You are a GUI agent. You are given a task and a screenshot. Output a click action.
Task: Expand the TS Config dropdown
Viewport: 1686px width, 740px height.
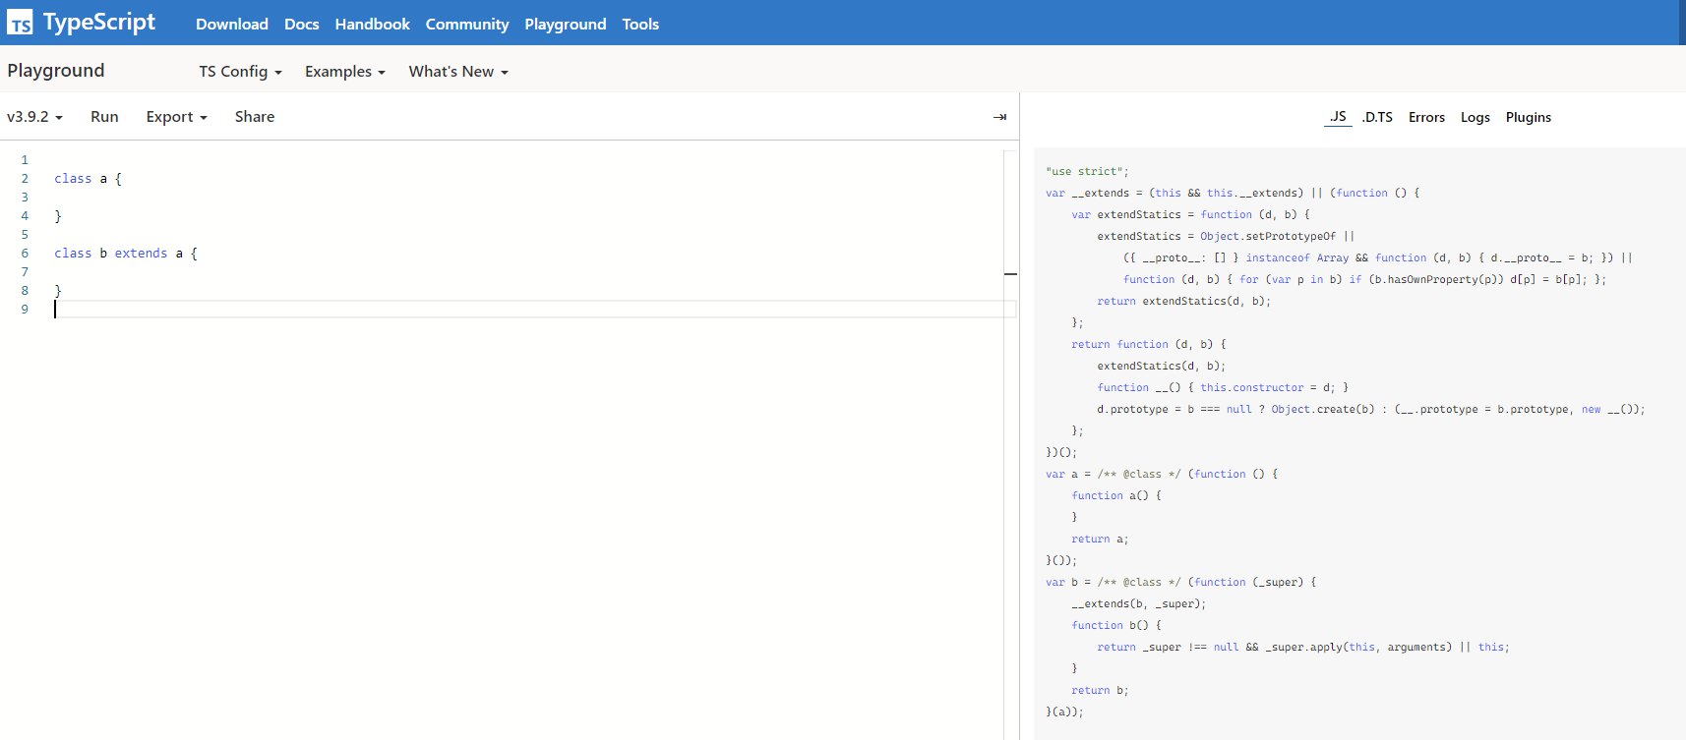[240, 72]
